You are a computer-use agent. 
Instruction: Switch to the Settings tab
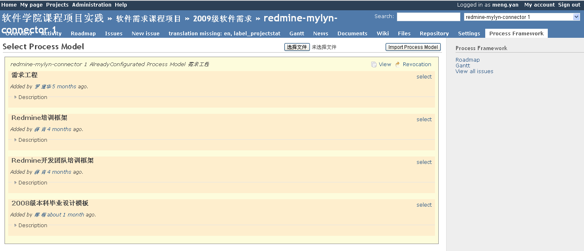click(x=469, y=34)
